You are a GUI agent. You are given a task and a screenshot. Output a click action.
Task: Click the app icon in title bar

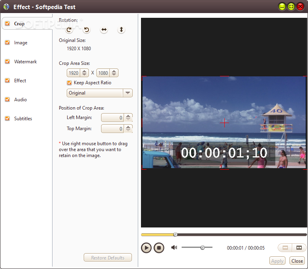point(6,7)
